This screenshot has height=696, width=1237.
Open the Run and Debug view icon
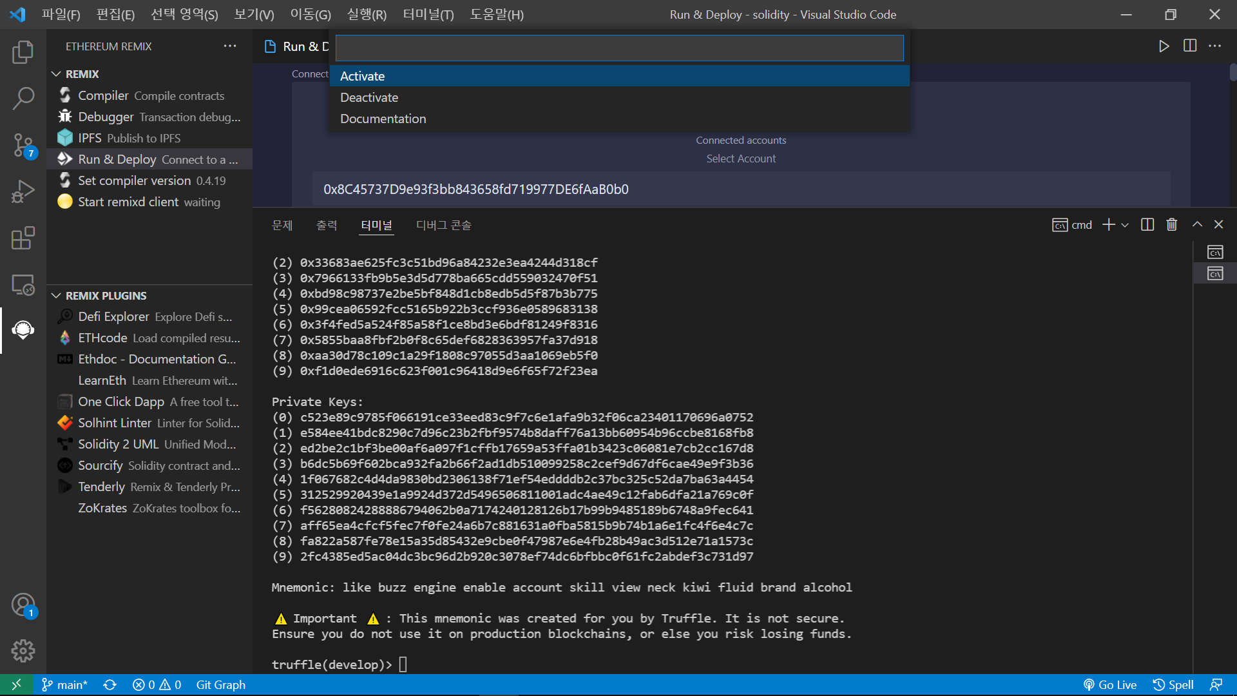click(23, 192)
